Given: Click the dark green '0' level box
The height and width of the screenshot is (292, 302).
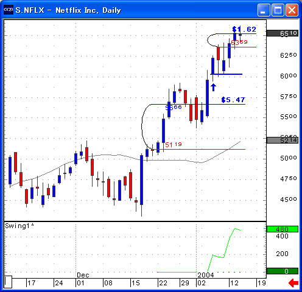Looking at the screenshot, I should (x=283, y=271).
